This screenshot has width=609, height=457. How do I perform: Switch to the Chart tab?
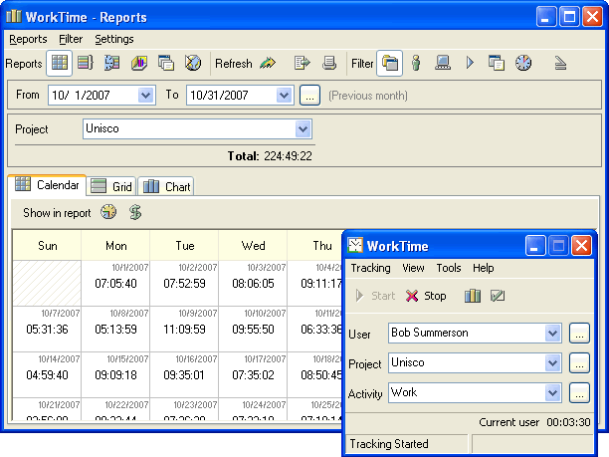166,186
